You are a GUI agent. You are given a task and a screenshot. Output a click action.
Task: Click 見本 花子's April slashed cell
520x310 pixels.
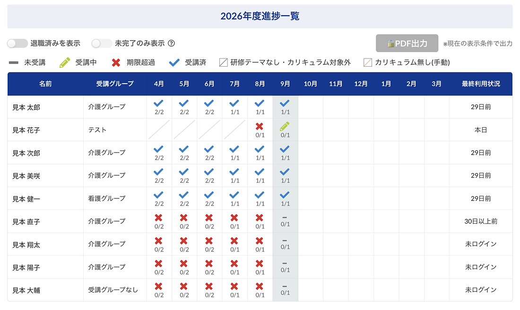point(159,129)
